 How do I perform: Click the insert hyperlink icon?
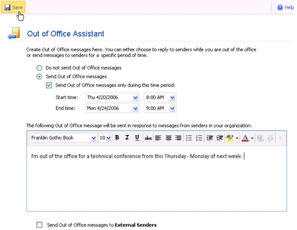[x=260, y=138]
